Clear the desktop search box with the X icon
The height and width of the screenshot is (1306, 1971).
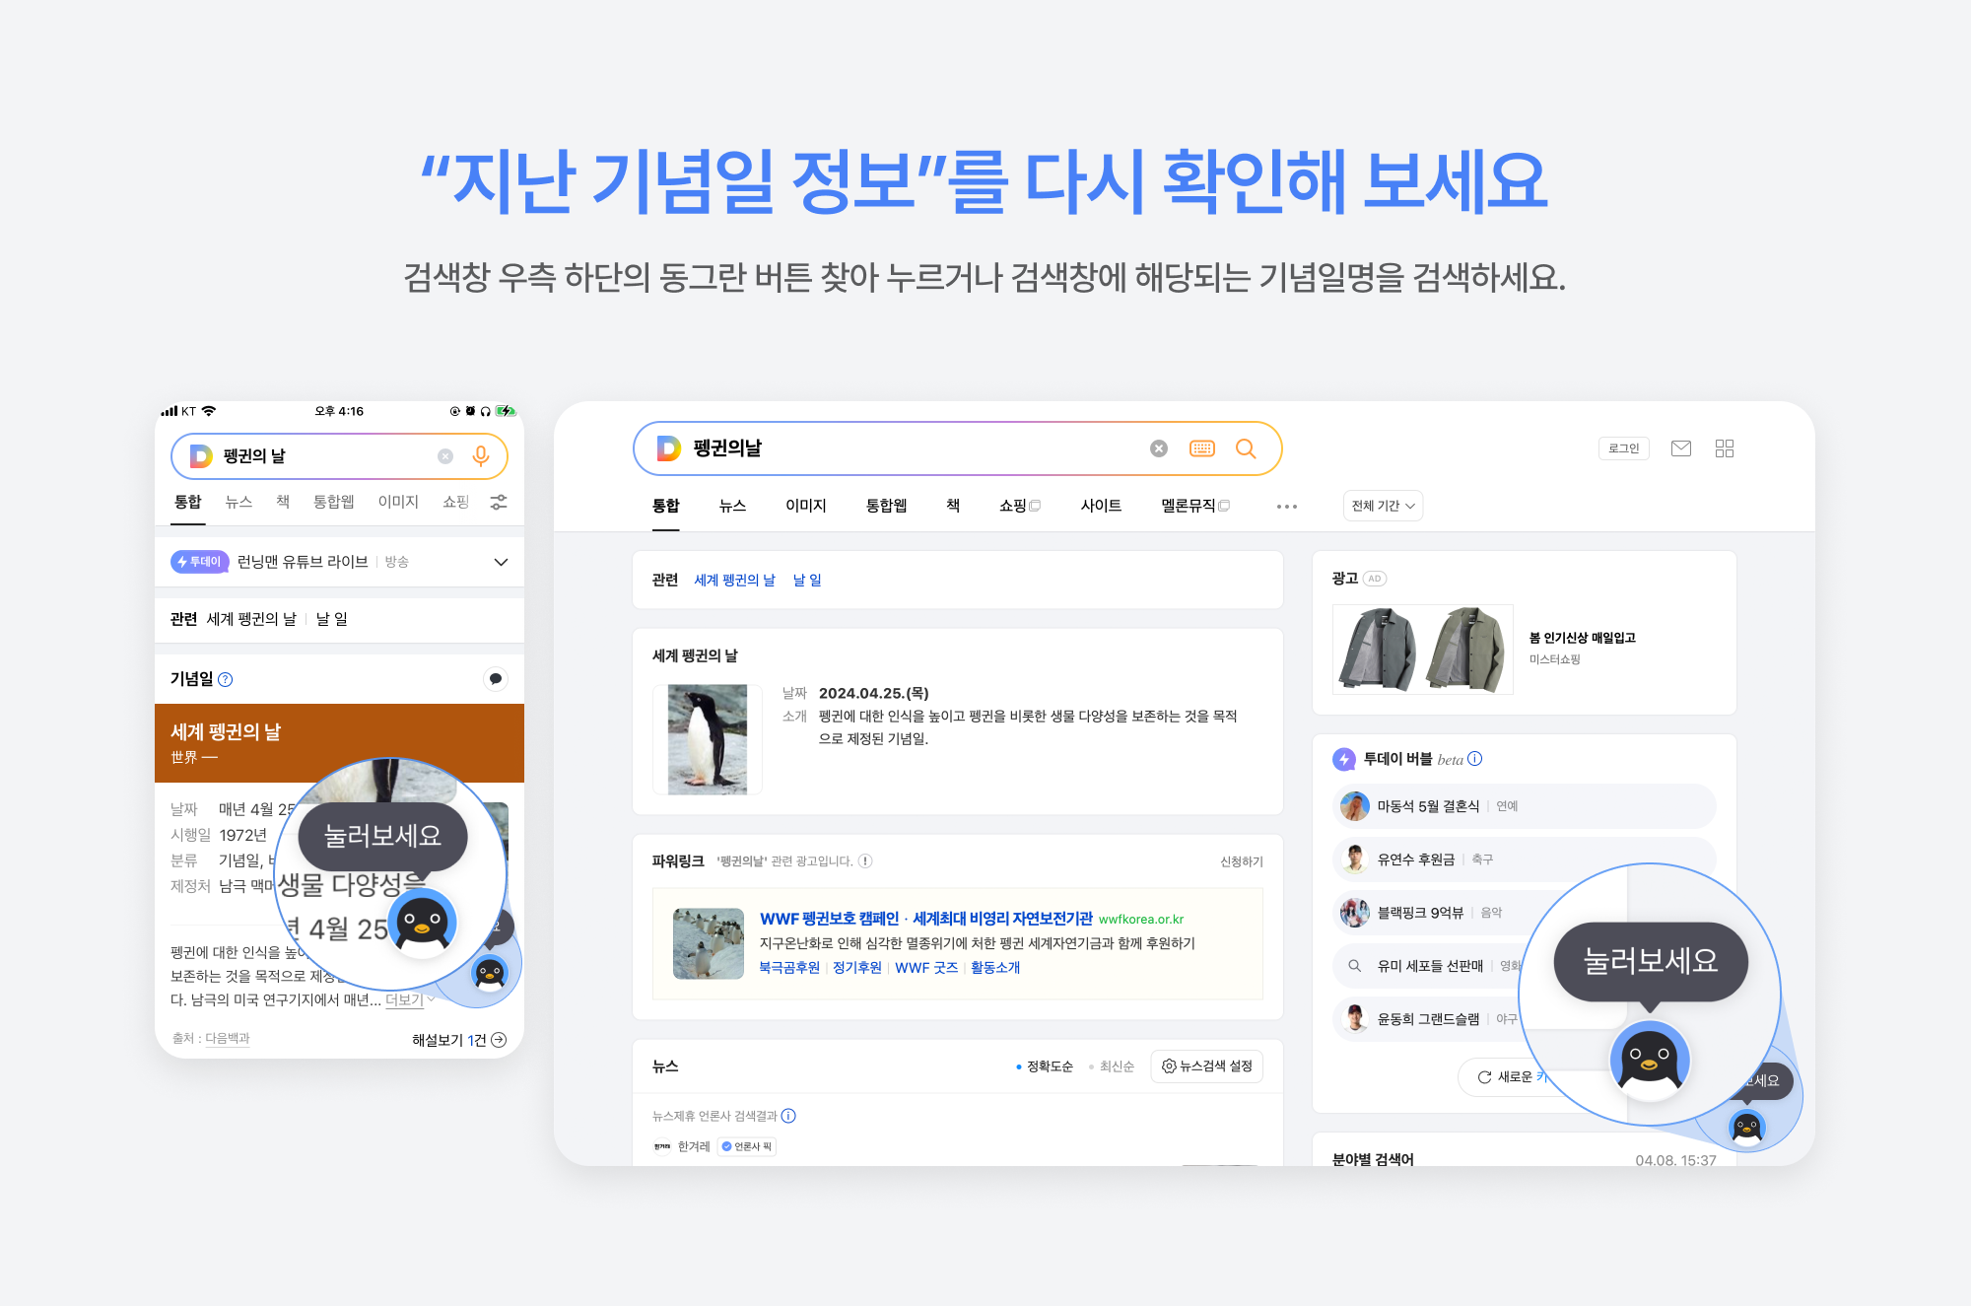1159,448
